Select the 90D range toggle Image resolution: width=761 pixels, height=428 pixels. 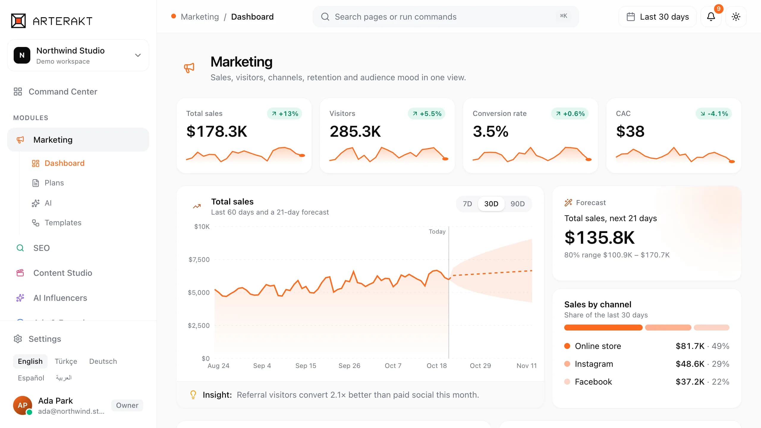(518, 204)
